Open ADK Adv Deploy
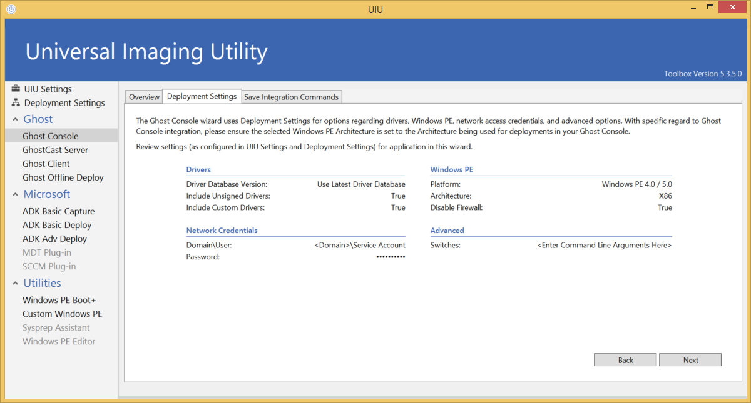This screenshot has width=751, height=403. (x=54, y=239)
